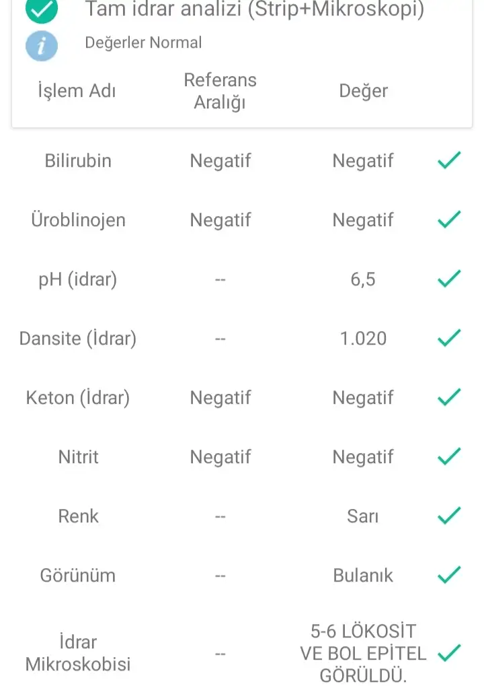The image size is (484, 686).
Task: Tap the checkmark for İdrar Mikroskobisi result
Action: point(449,653)
